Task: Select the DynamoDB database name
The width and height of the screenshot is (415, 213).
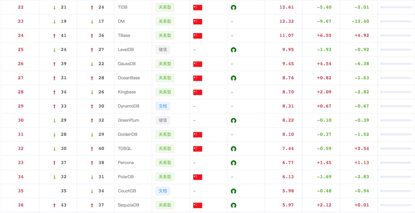Action: pyautogui.click(x=129, y=106)
